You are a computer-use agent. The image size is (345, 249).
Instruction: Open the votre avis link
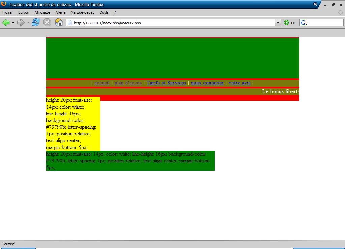pyautogui.click(x=240, y=83)
